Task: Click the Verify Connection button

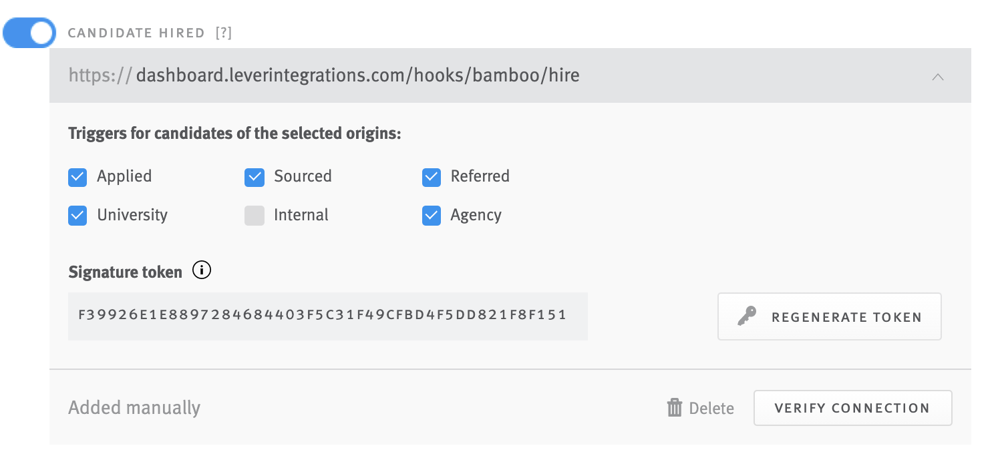Action: pyautogui.click(x=853, y=408)
